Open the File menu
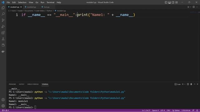 click(x=8, y=2)
